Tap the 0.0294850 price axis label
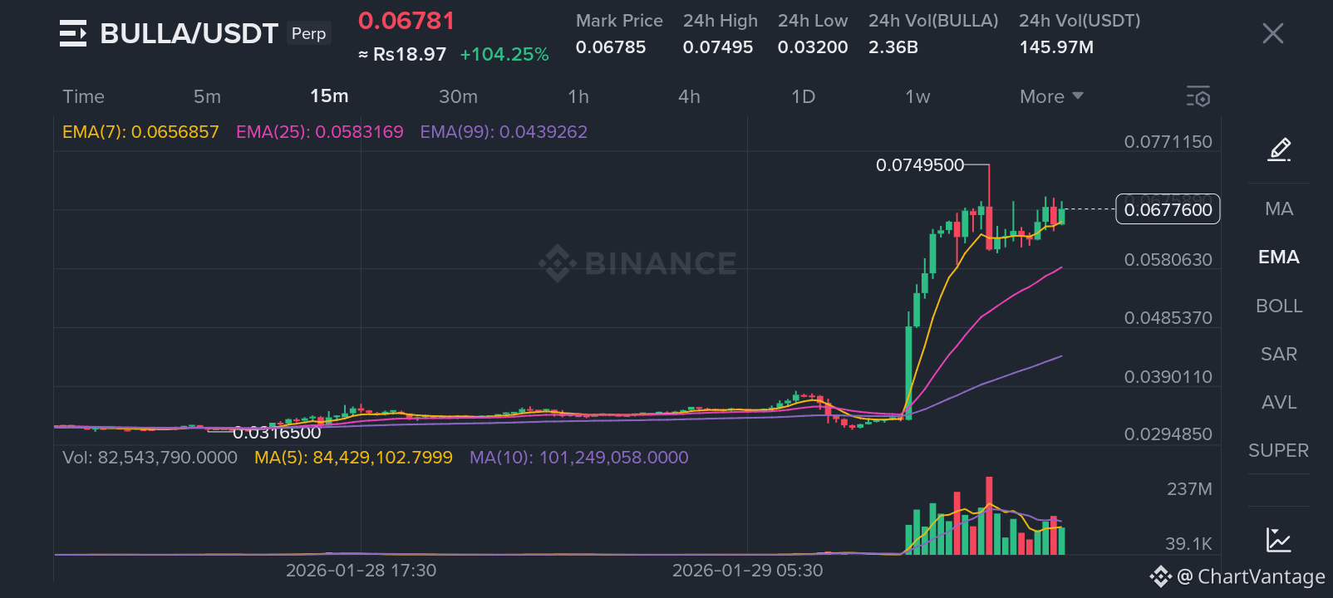This screenshot has width=1333, height=598. (x=1168, y=434)
